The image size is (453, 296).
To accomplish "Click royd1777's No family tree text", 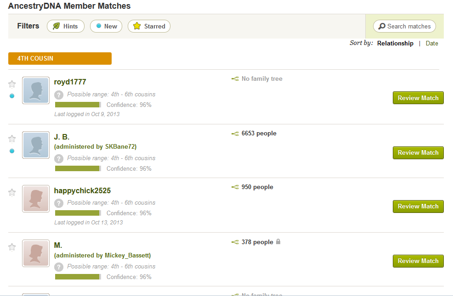I will point(262,79).
